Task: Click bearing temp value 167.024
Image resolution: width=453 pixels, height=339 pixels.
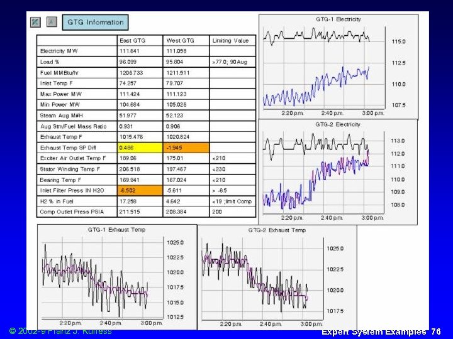Action: 176,180
